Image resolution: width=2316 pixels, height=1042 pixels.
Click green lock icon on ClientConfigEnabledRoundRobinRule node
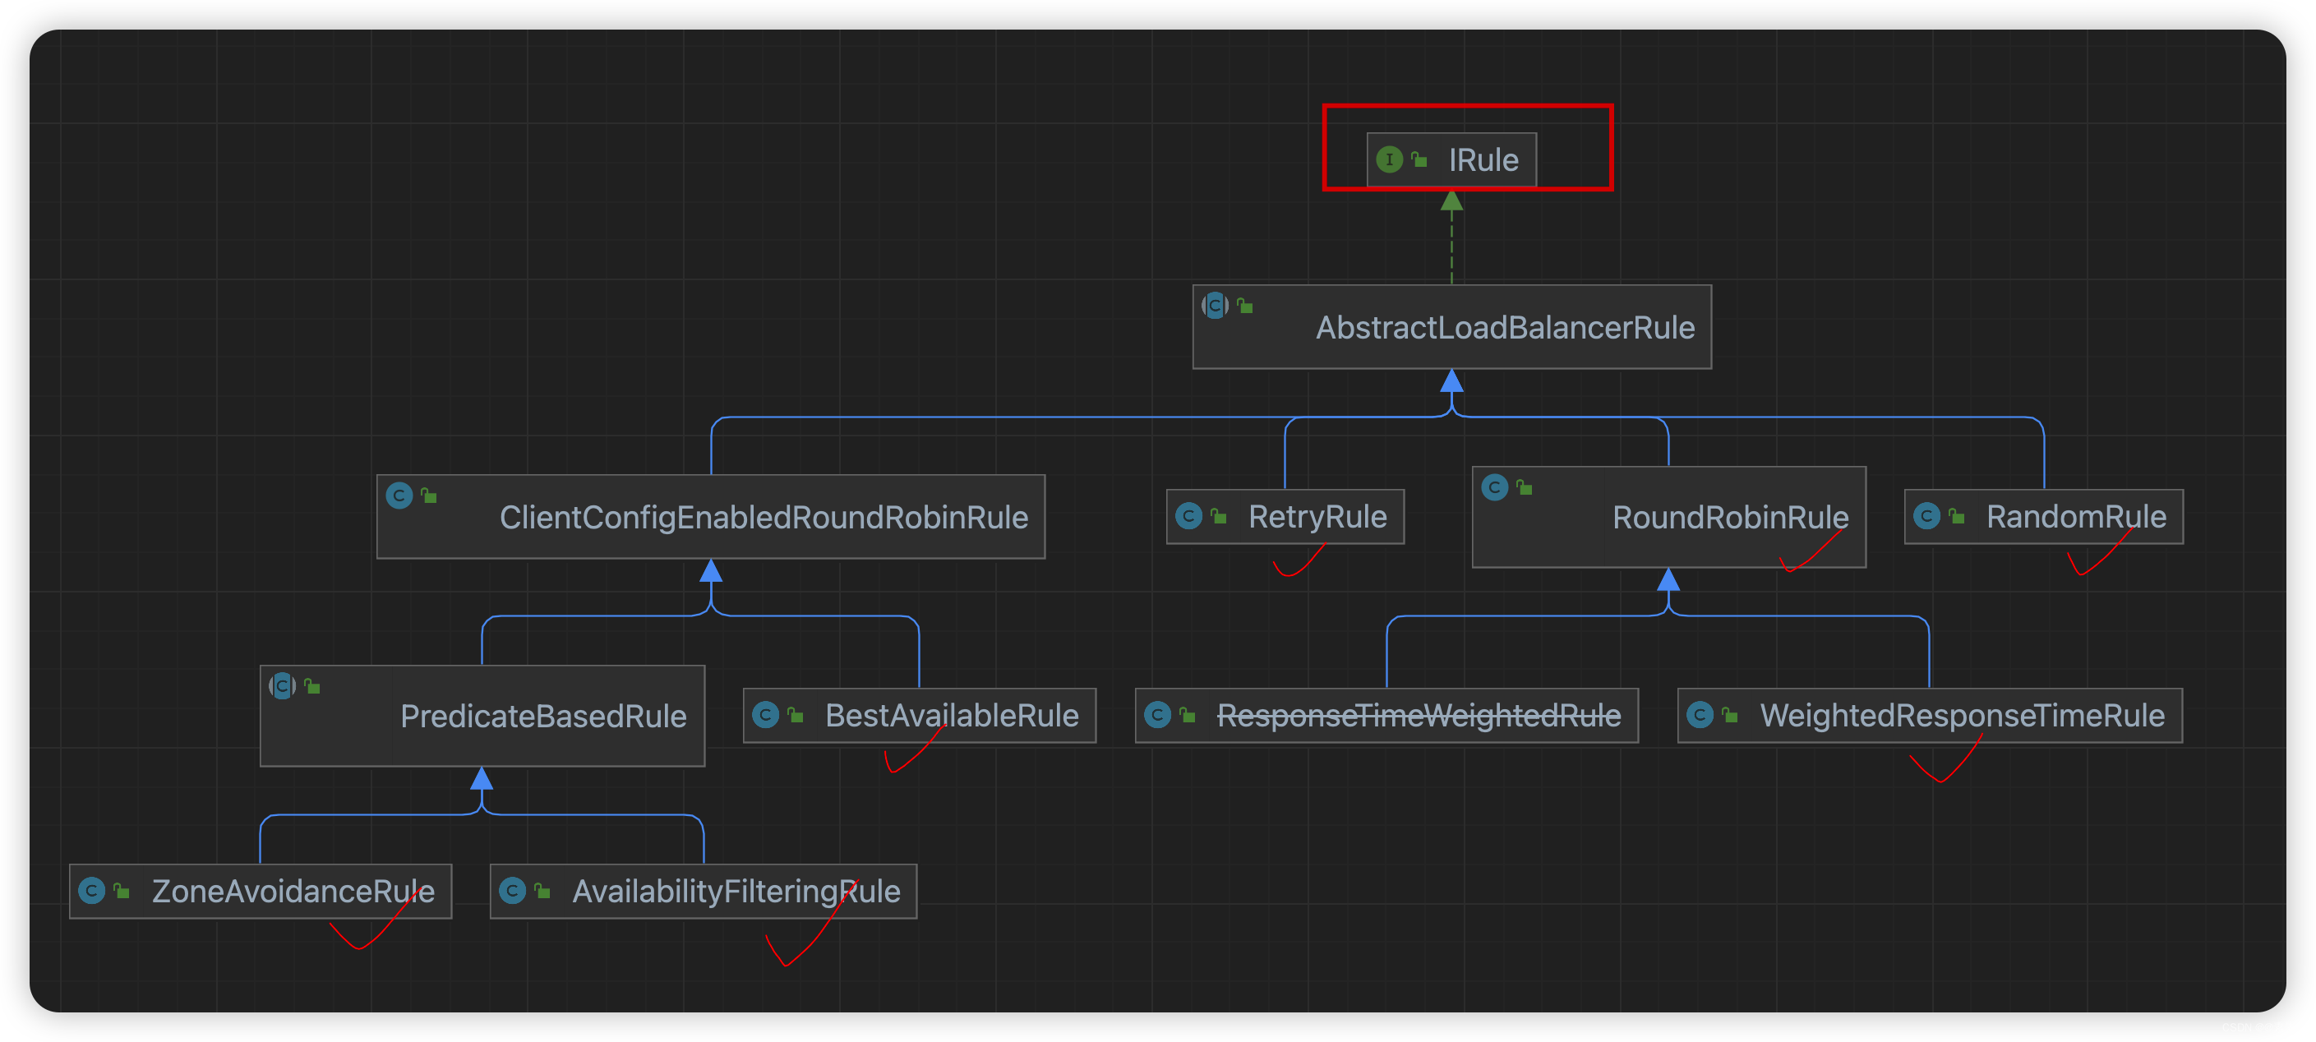click(x=429, y=496)
